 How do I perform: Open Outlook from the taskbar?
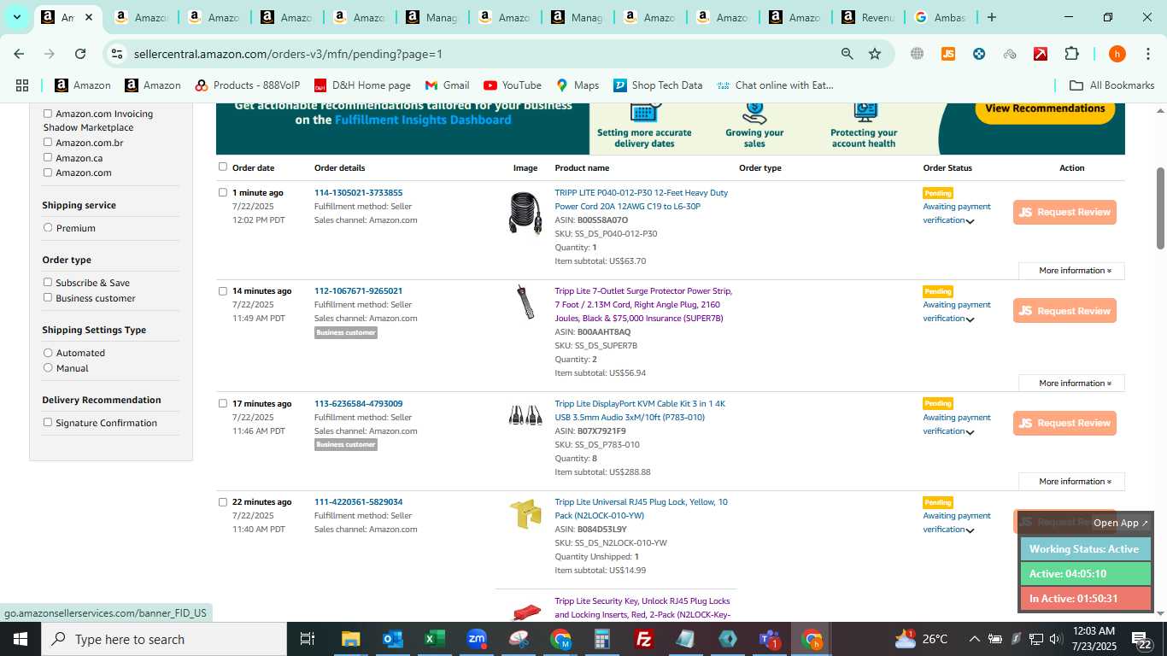(x=392, y=639)
